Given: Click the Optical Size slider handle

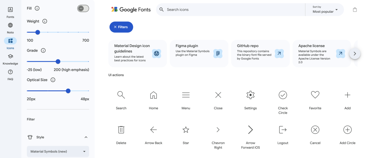Looking at the screenshot, I should point(68,91).
